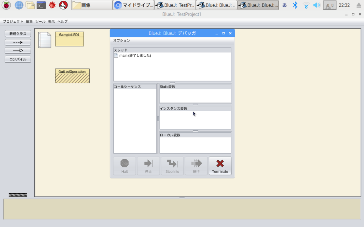Screen dimensions: 364x227
Task: Select the main (終了しました) thread
Action: coord(135,56)
